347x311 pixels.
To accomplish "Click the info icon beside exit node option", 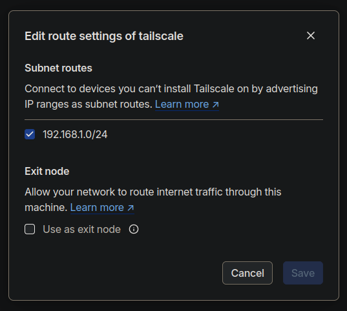I will [134, 229].
